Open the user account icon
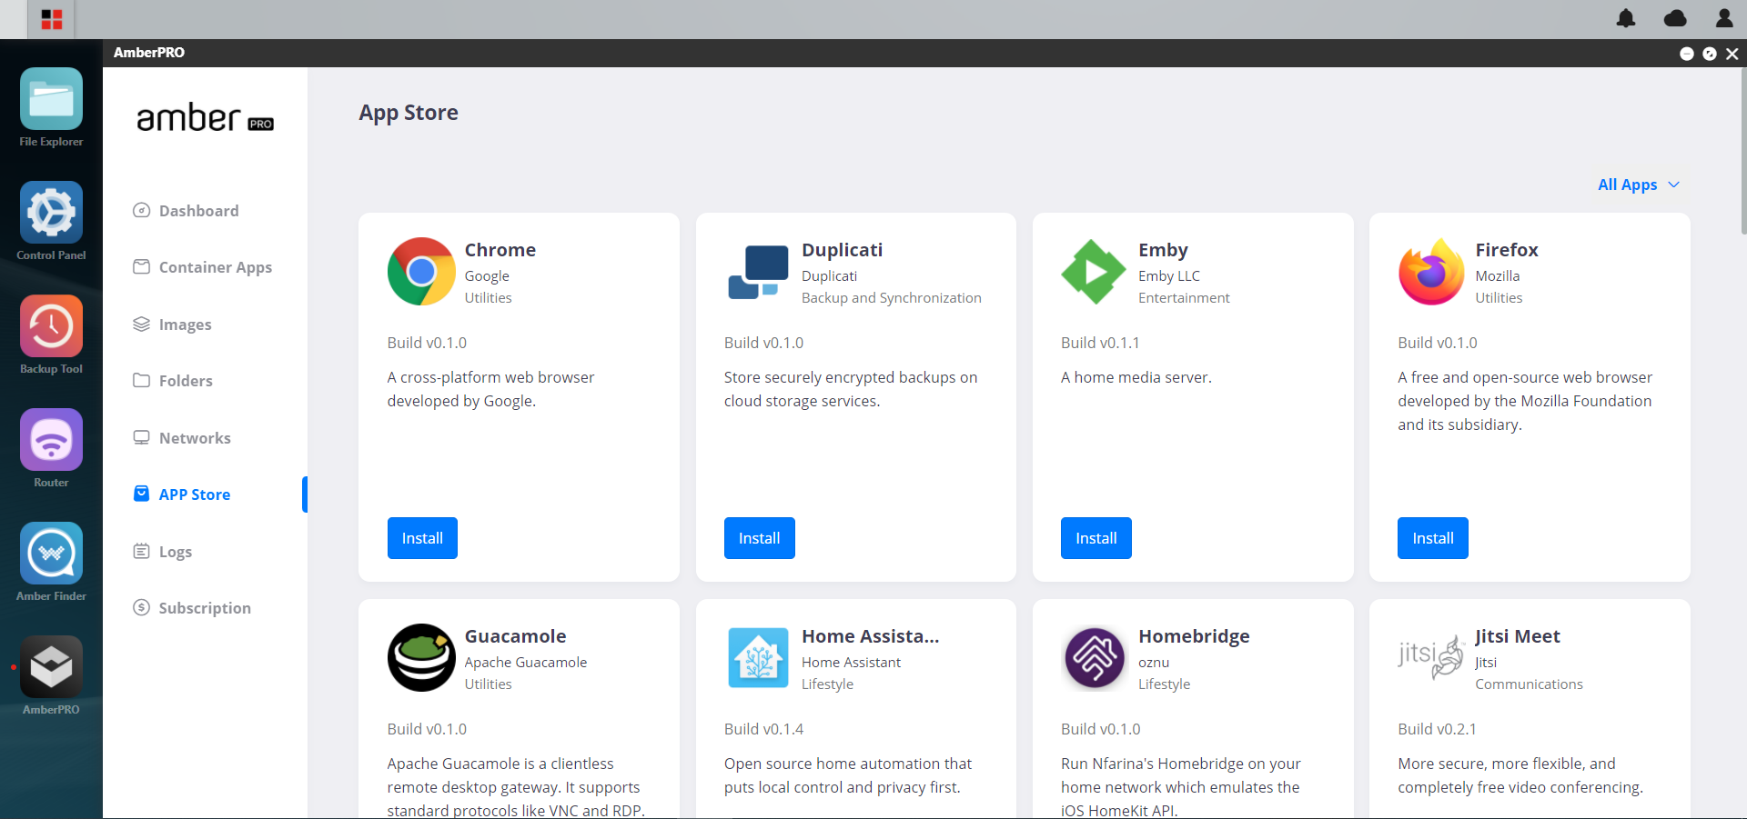Image resolution: width=1747 pixels, height=819 pixels. (1724, 18)
